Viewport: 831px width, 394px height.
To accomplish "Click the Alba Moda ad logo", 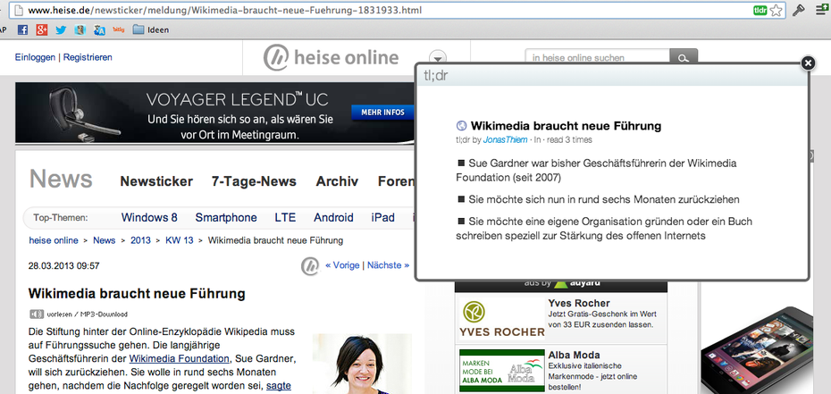I will [501, 370].
